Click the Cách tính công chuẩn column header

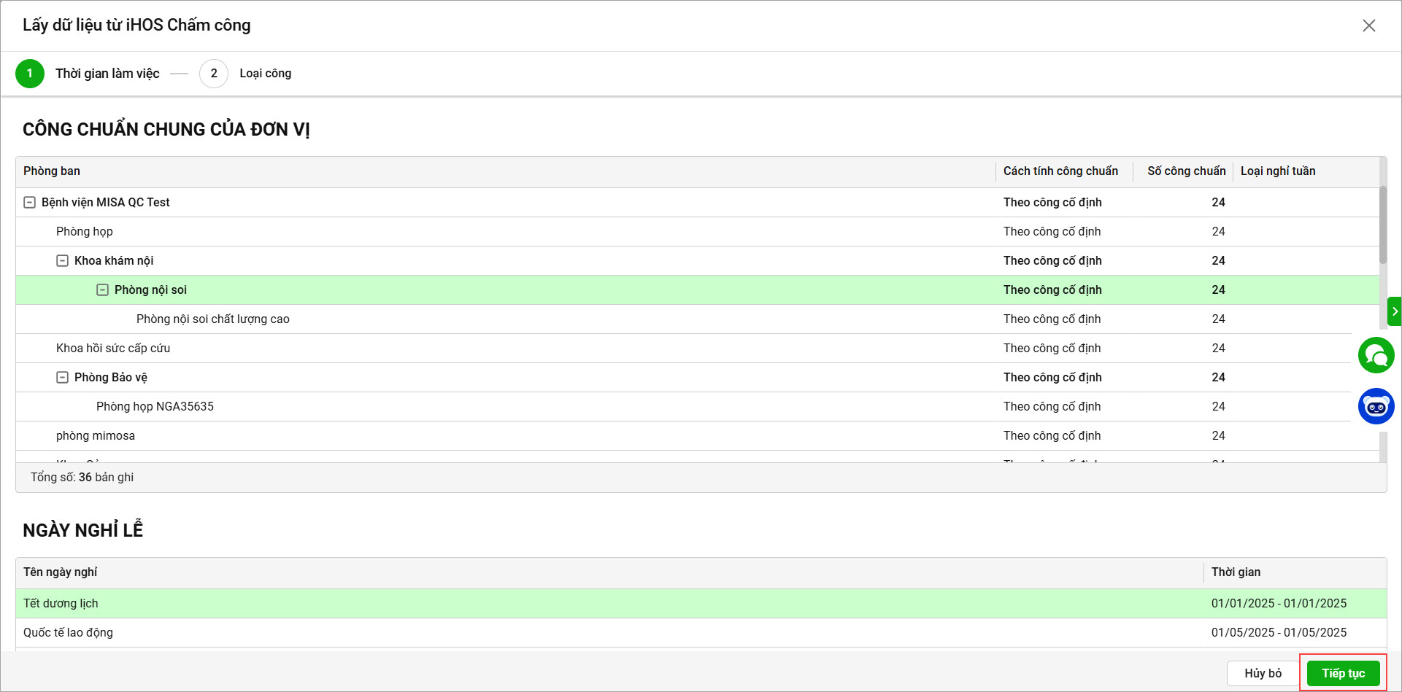click(x=1060, y=171)
